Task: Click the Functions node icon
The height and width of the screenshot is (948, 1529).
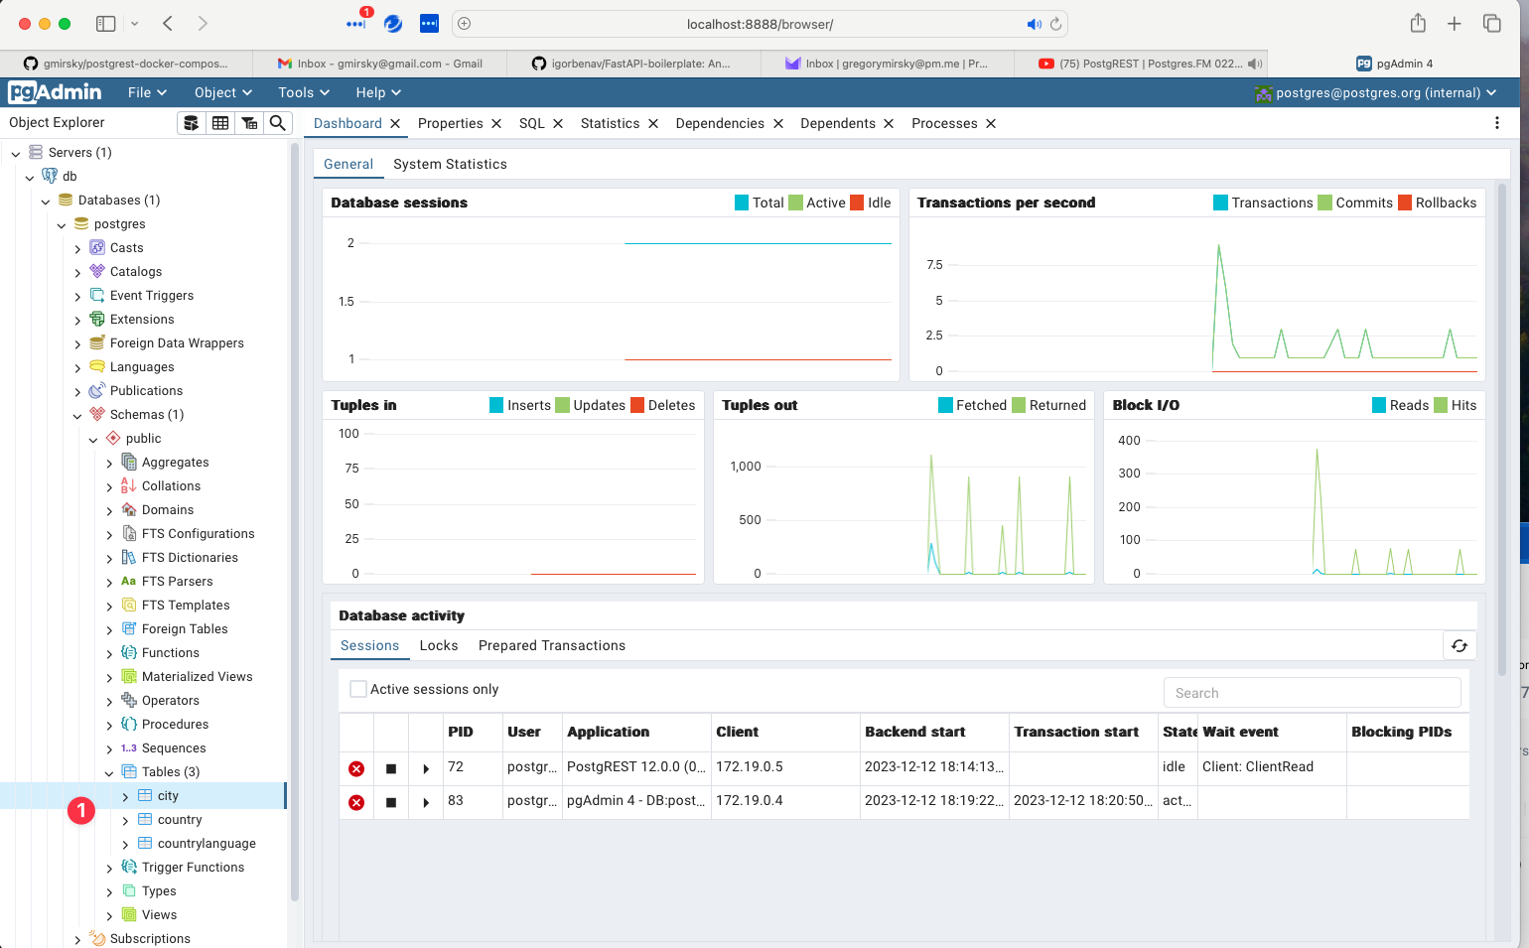Action: pos(129,652)
